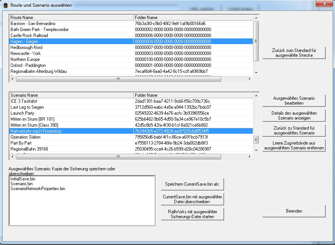Click scenario list horizontal scrollbar left arrow
This screenshot has width=335, height=245.
tap(12, 157)
